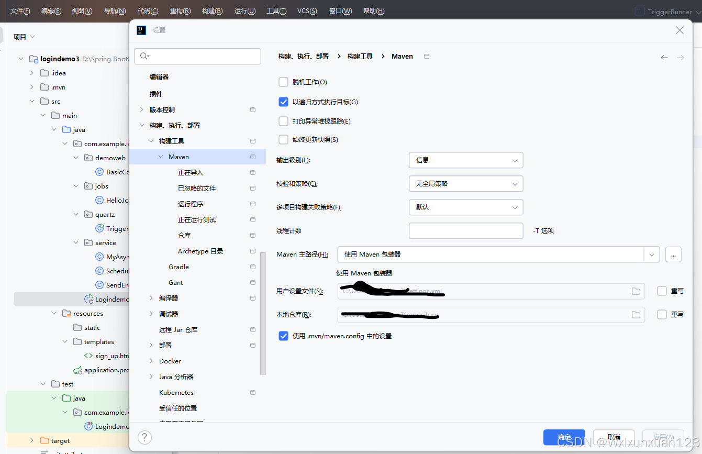Screen dimensions: 702x454
Task: Check 重写 for 本地仓库
Action: pyautogui.click(x=662, y=315)
